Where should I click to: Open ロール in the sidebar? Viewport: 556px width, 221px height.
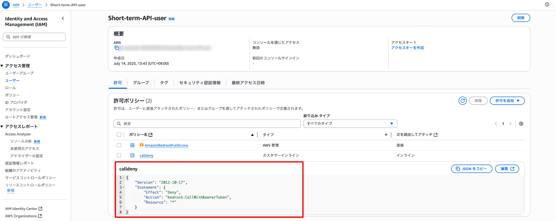[x=10, y=88]
